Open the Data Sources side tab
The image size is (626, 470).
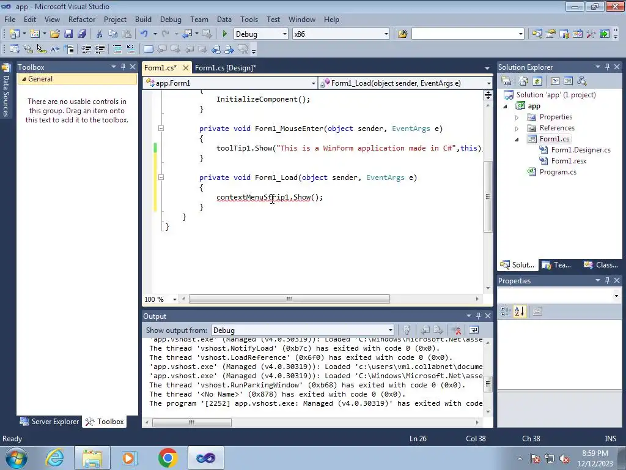click(6, 91)
